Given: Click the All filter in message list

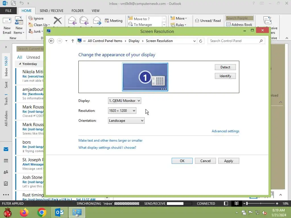Looking at the screenshot, I should pos(20,57).
